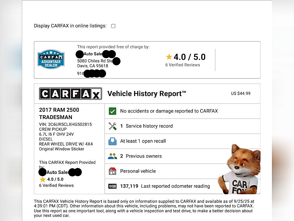Viewport: 294px width, 221px height.
Task: Click the CARFAX logo in report header
Action: tap(71, 94)
